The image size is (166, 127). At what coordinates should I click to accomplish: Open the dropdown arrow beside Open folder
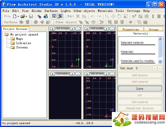[x=26, y=16]
